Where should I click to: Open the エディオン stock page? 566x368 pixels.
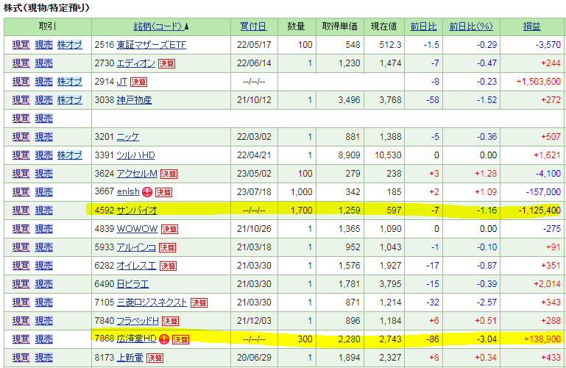[136, 63]
